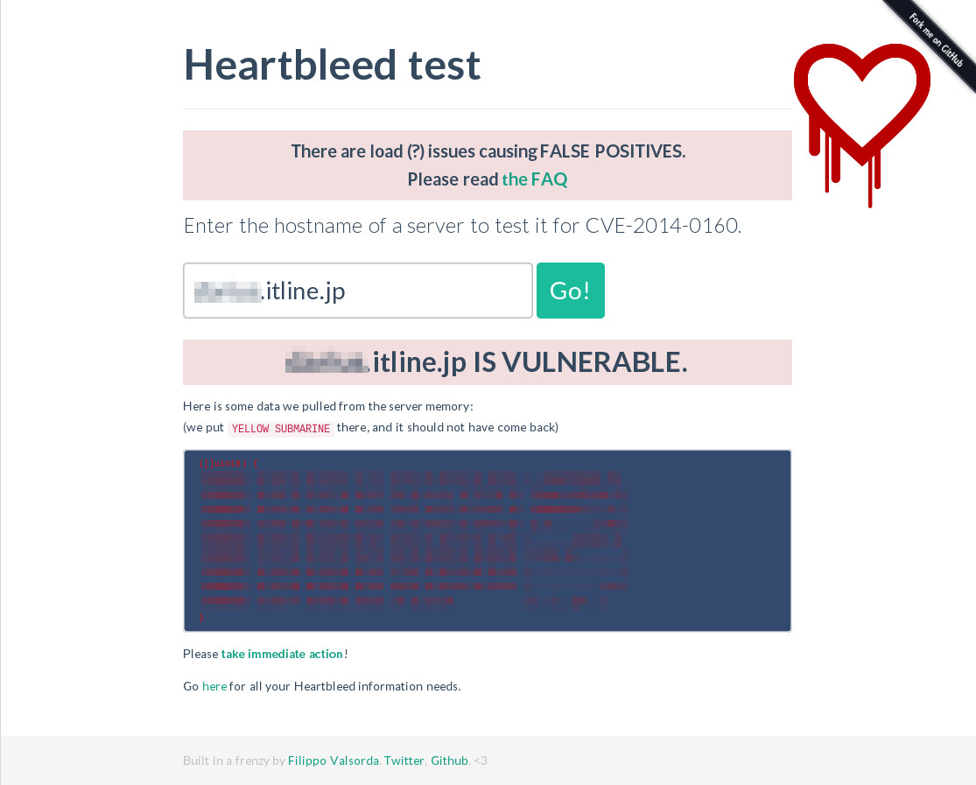The height and width of the screenshot is (785, 976).
Task: Click the 'Enter the hostname' instruction text
Action: tap(462, 226)
